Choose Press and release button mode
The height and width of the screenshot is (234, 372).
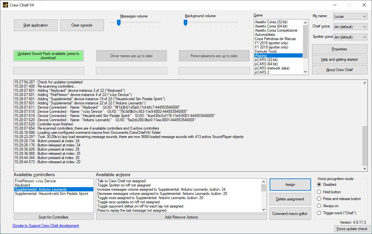click(x=339, y=199)
